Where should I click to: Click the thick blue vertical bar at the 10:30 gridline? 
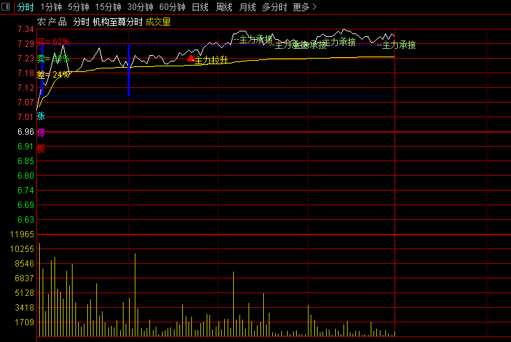(129, 70)
